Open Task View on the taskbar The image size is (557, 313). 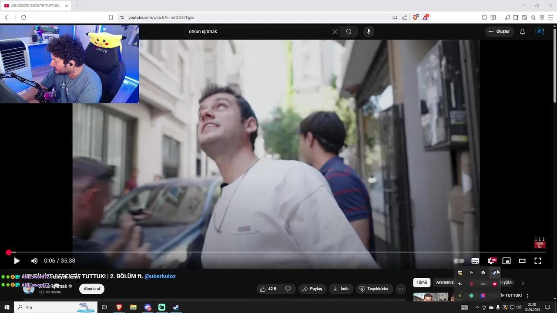(x=104, y=307)
